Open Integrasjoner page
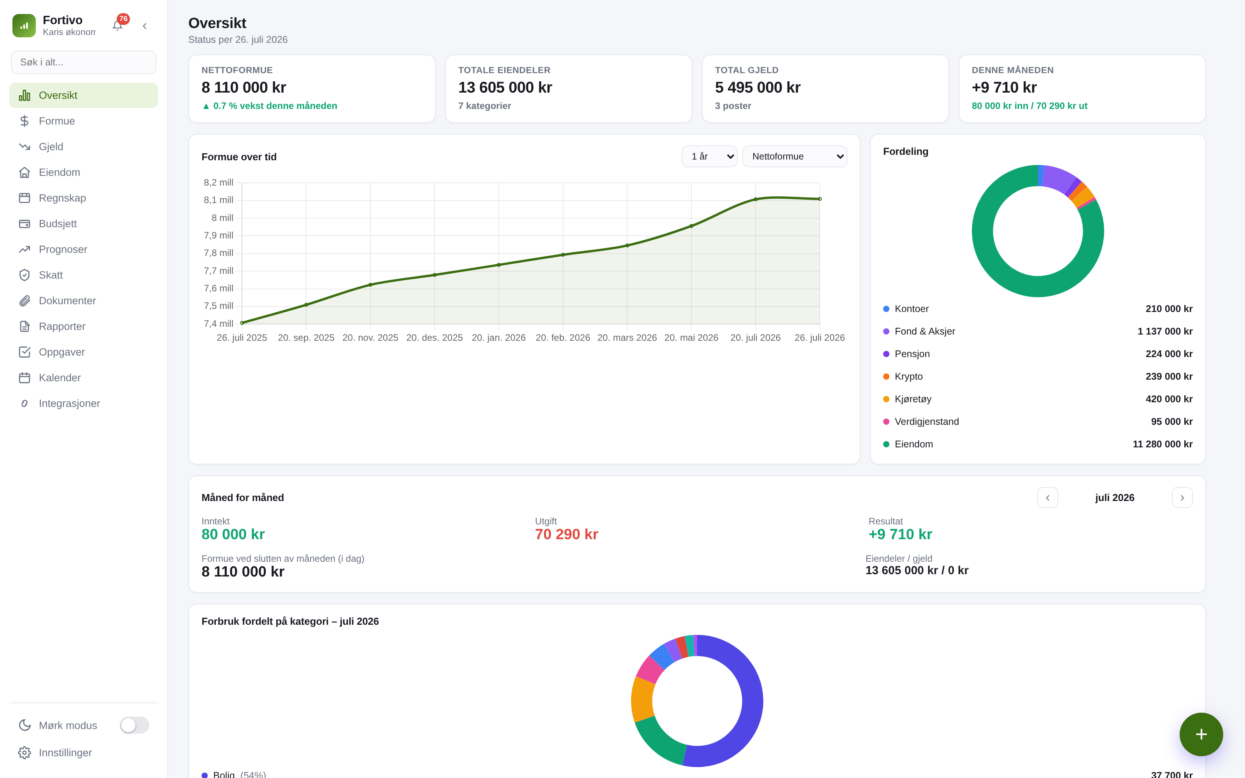The width and height of the screenshot is (1245, 778). pos(83,403)
